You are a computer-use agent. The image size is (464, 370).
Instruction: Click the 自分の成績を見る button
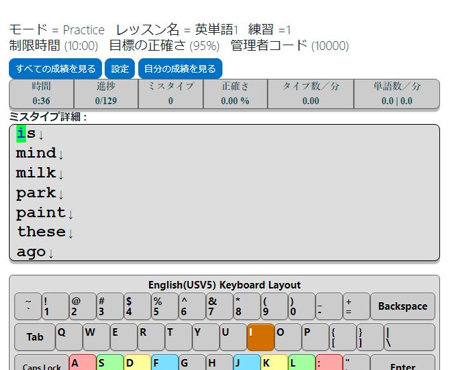point(180,69)
